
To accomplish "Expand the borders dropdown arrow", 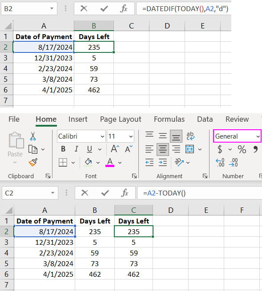I will 73,163.
